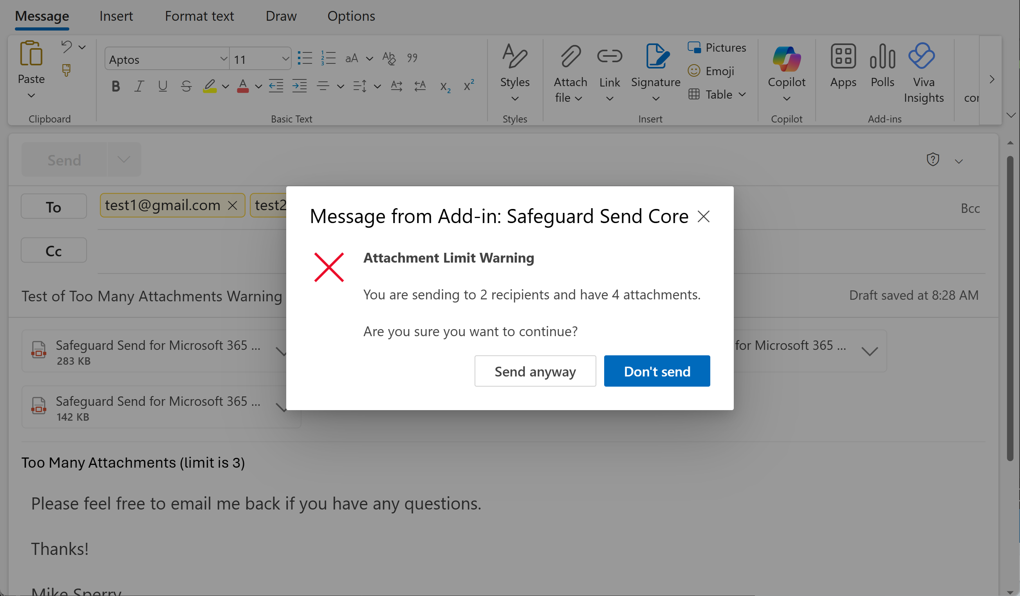Toggle strikethrough formatting
Image resolution: width=1020 pixels, height=596 pixels.
186,86
